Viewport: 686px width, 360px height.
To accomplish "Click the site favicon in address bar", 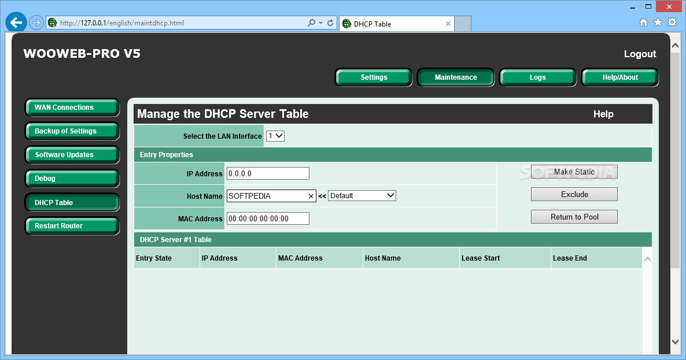I will (53, 23).
